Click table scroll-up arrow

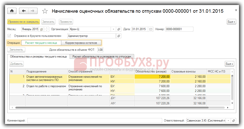232,72
